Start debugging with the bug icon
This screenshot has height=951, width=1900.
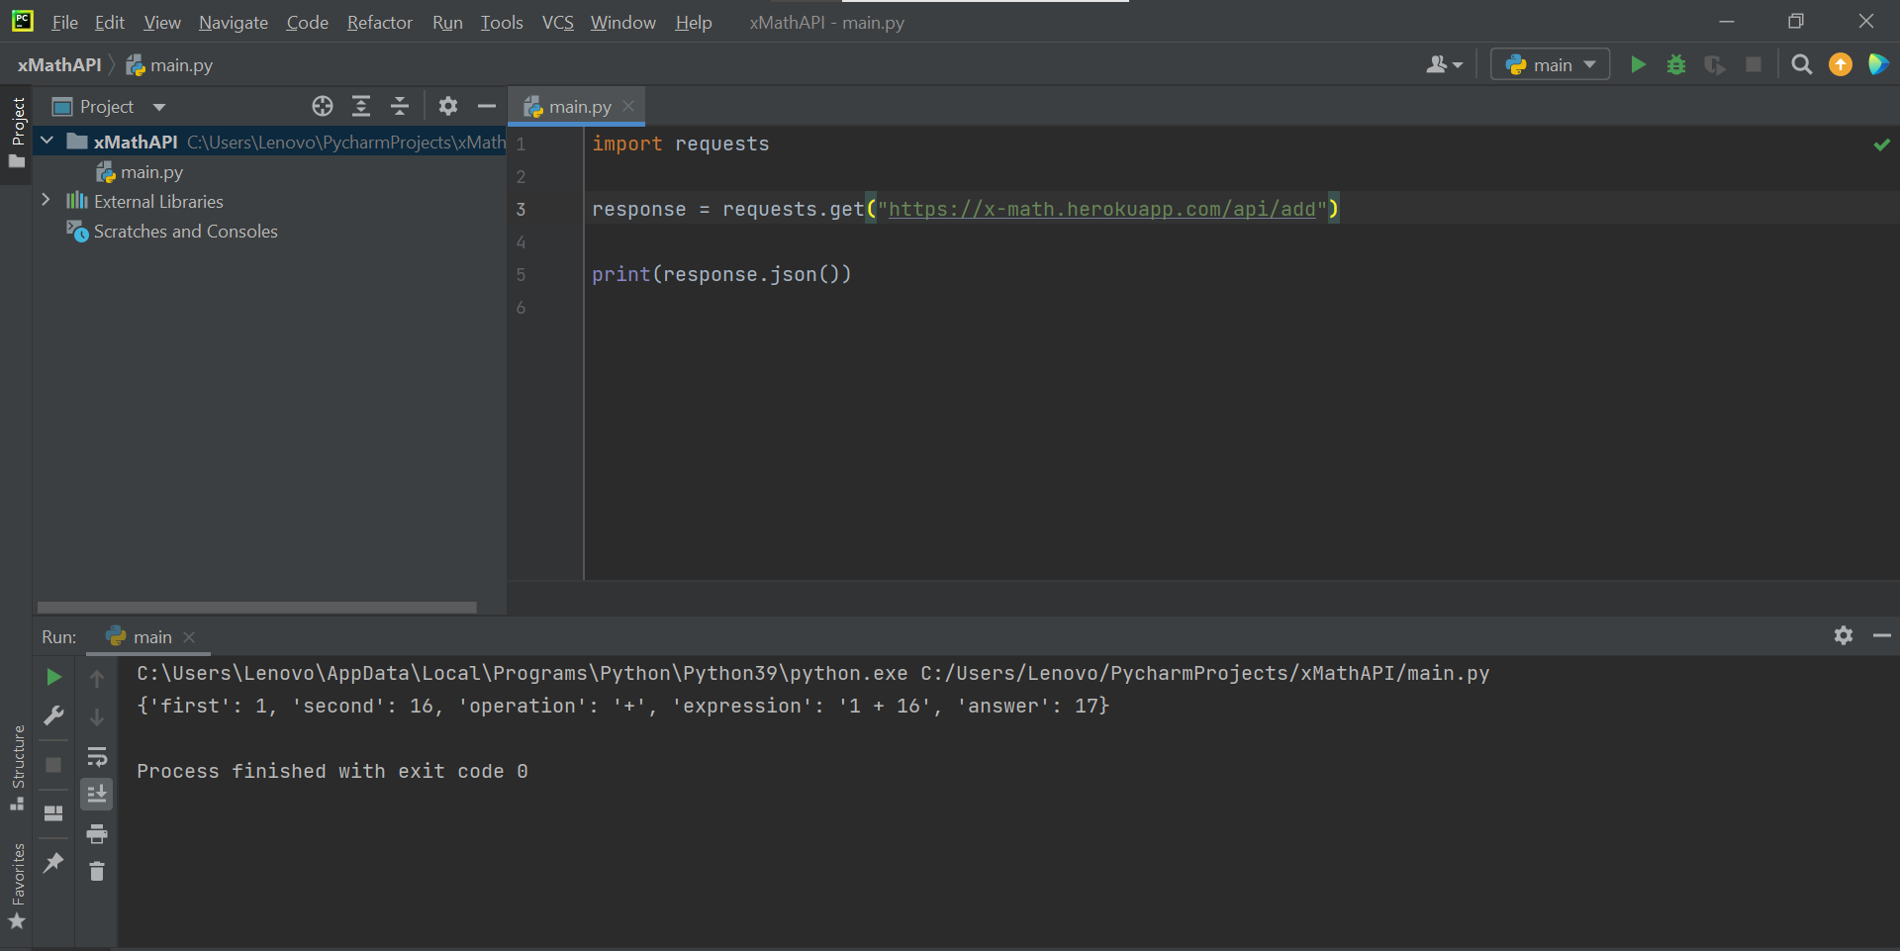[1676, 64]
